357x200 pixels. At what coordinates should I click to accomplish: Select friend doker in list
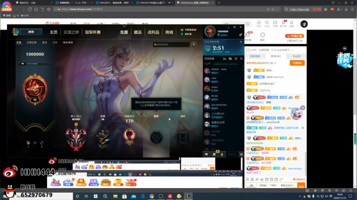tap(223, 89)
